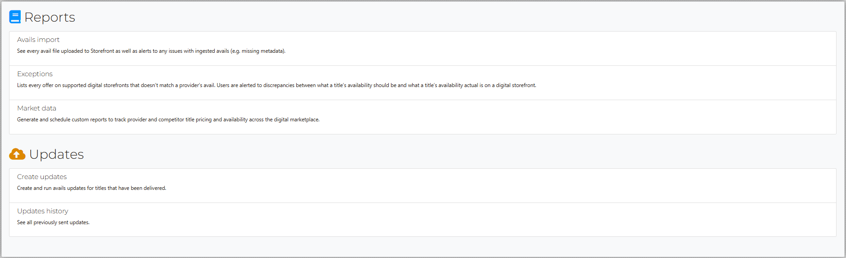The image size is (846, 258).
Task: Click the Updates section heading
Action: 56,154
